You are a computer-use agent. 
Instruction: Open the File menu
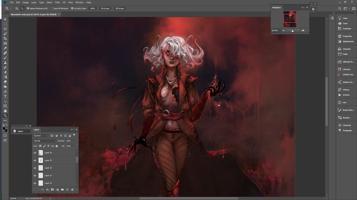pos(12,2)
